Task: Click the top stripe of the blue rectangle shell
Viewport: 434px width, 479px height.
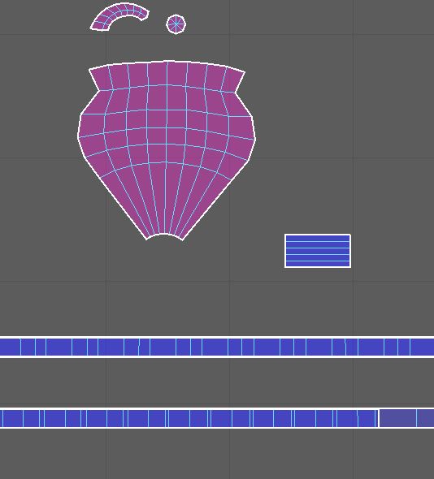Action: pos(318,238)
